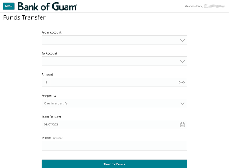
Task: Submit with Transfer Funds button
Action: tap(114, 164)
